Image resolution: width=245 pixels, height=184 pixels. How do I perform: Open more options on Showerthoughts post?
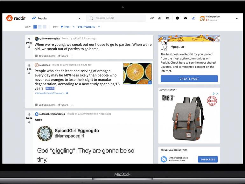tap(72, 56)
